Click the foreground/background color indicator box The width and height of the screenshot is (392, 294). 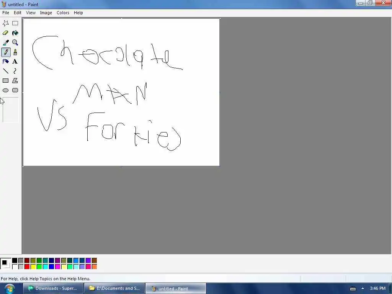coord(5,263)
